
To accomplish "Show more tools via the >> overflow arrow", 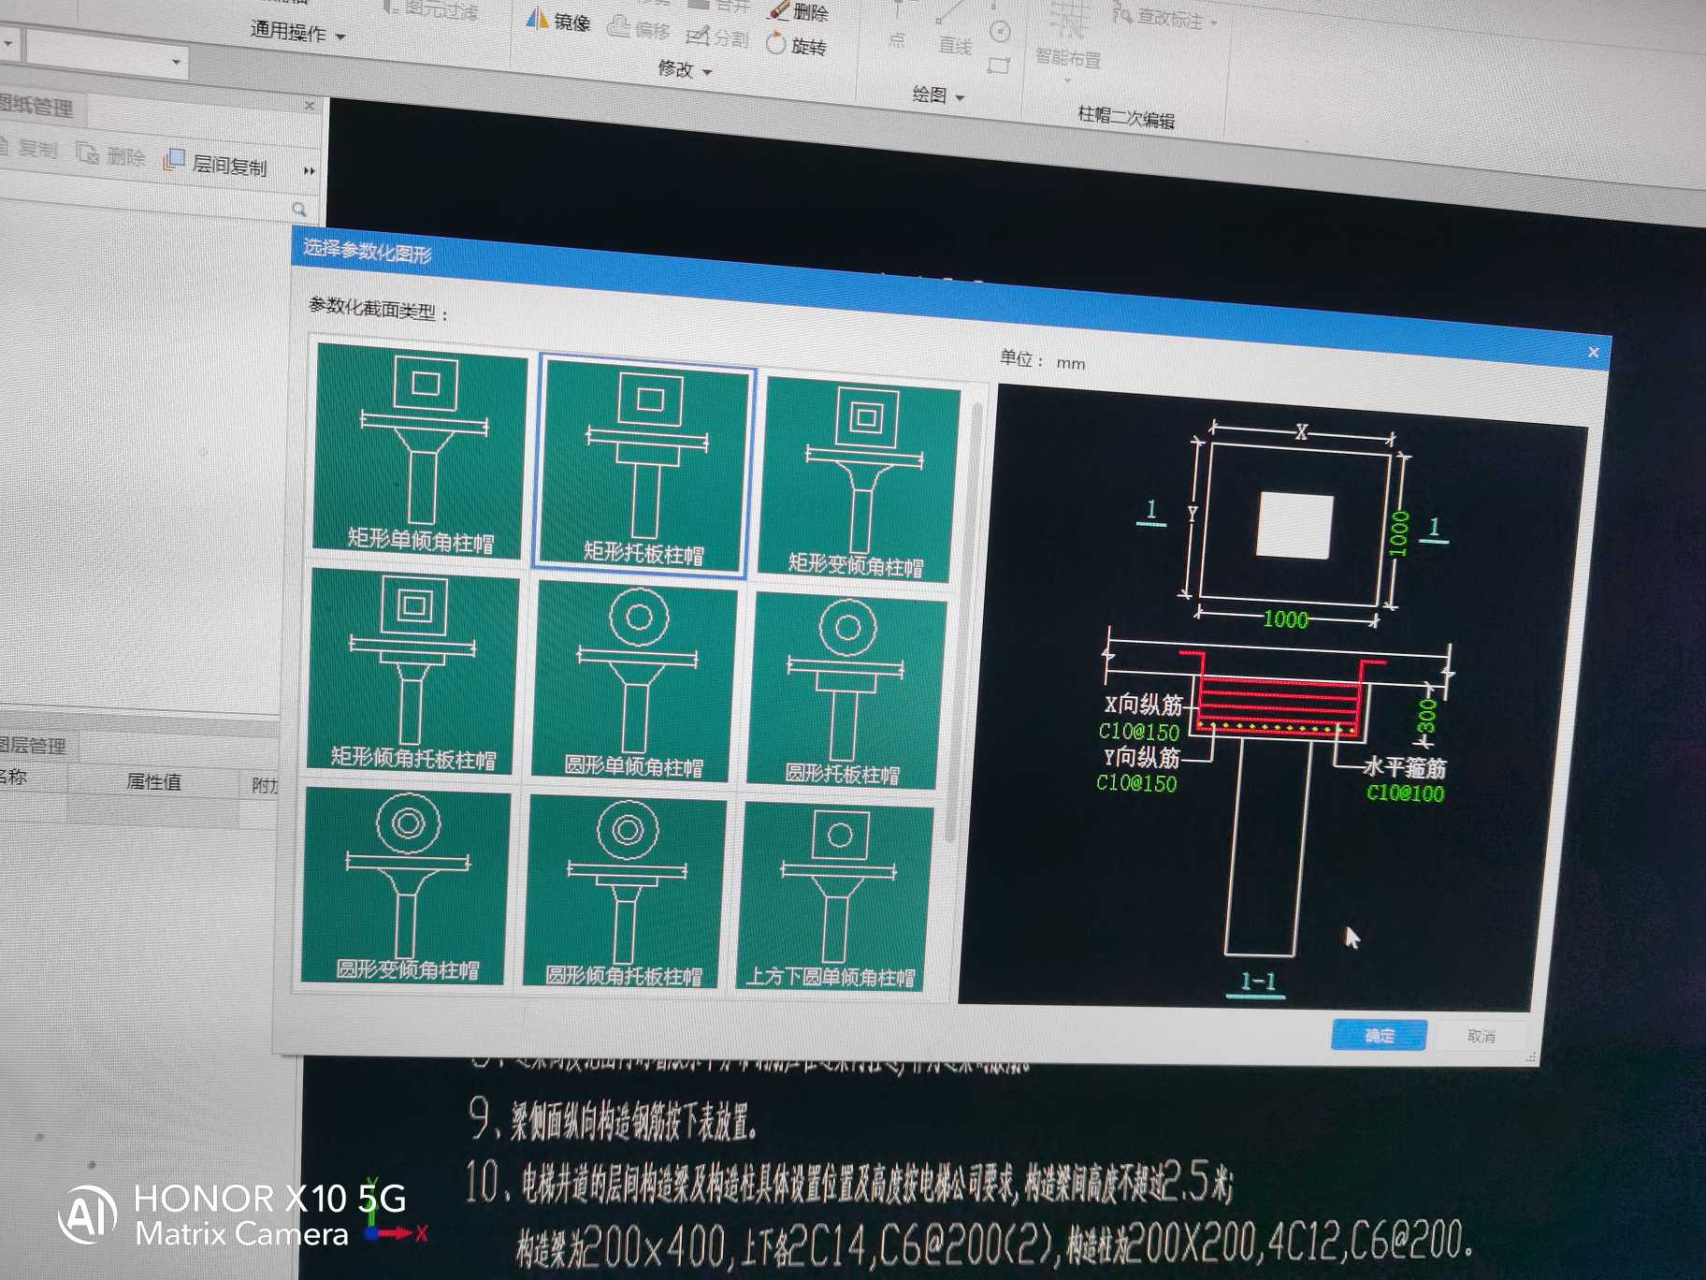I will tap(309, 170).
